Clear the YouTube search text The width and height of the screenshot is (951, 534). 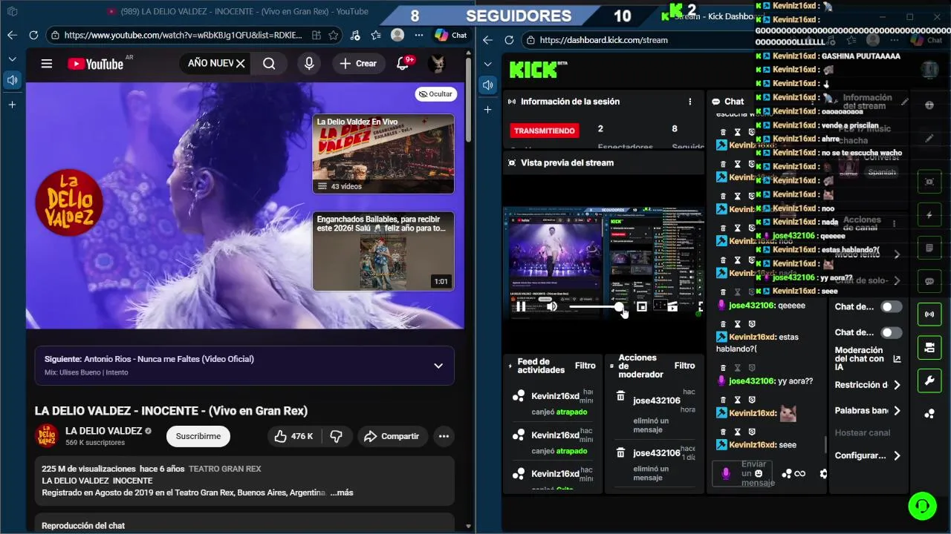point(240,64)
